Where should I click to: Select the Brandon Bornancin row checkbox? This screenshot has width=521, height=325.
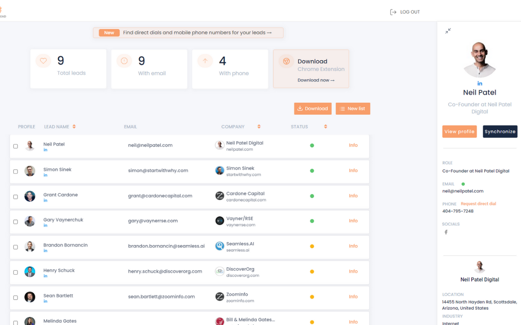click(x=15, y=247)
